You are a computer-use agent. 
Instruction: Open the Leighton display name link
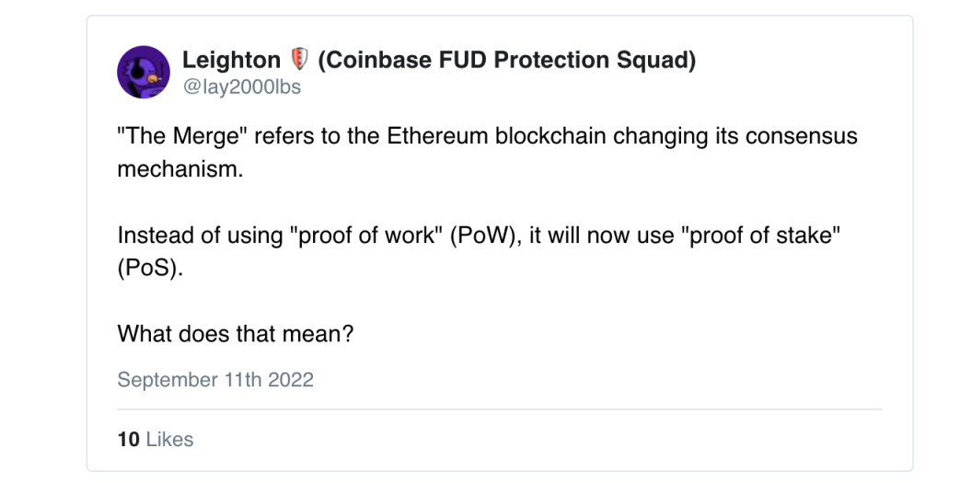tap(231, 61)
